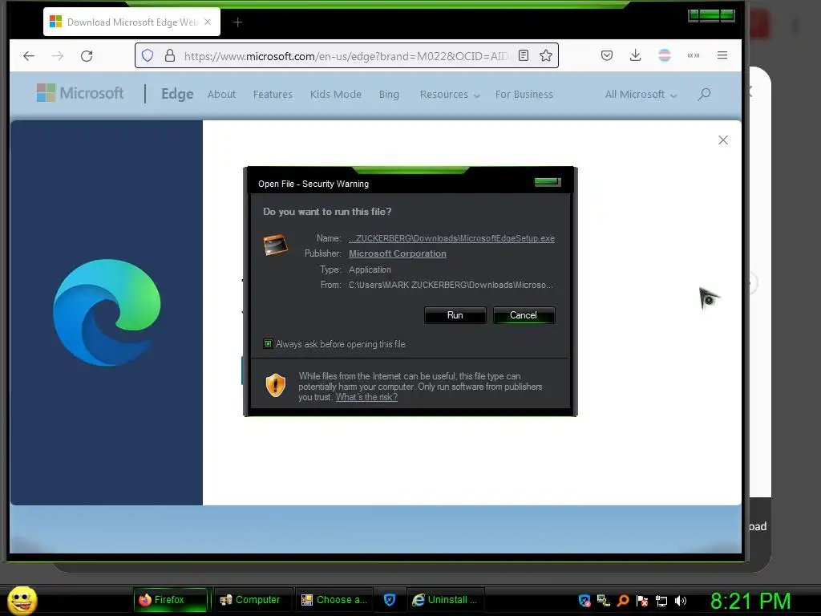The height and width of the screenshot is (616, 821).
Task: Click the site search magnifier icon
Action: click(x=704, y=95)
